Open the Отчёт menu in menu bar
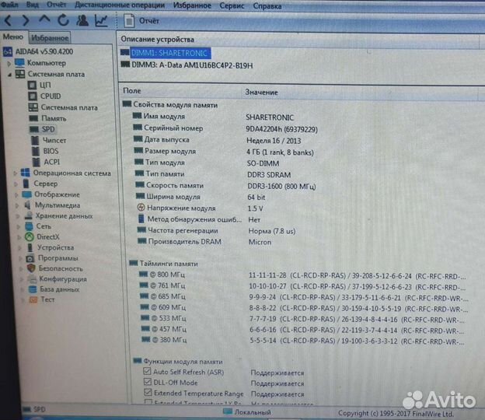This screenshot has height=420, width=485. tap(56, 5)
